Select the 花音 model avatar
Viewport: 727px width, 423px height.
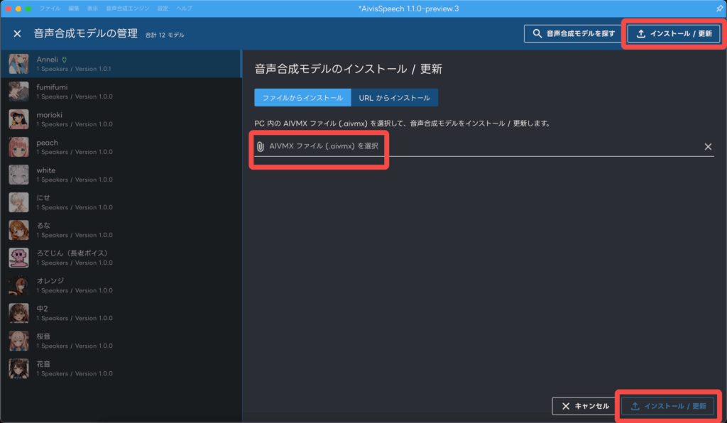pyautogui.click(x=18, y=369)
